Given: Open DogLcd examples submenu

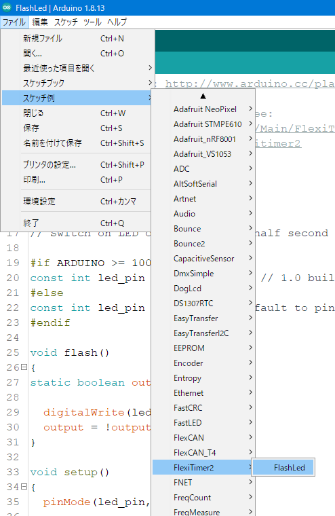Looking at the screenshot, I should (x=203, y=289).
